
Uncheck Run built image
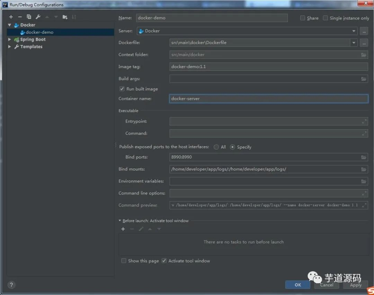click(122, 89)
